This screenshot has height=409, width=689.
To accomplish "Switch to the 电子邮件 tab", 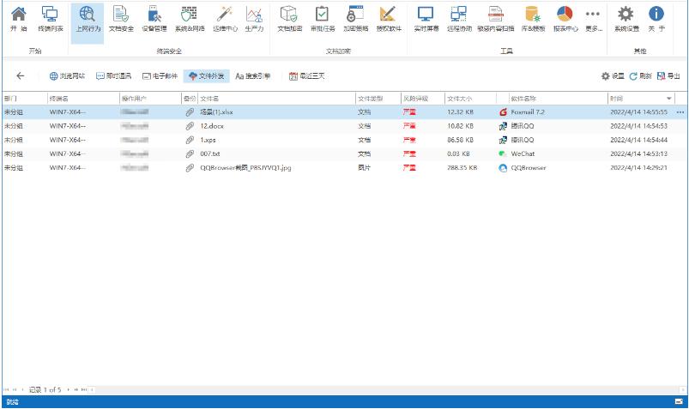I will (159, 76).
